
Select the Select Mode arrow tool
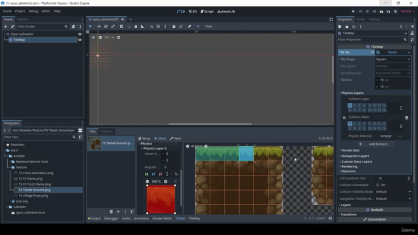(x=90, y=26)
